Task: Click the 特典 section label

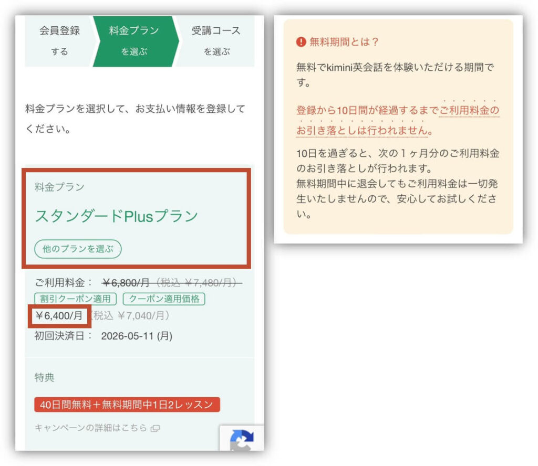Action: (44, 377)
